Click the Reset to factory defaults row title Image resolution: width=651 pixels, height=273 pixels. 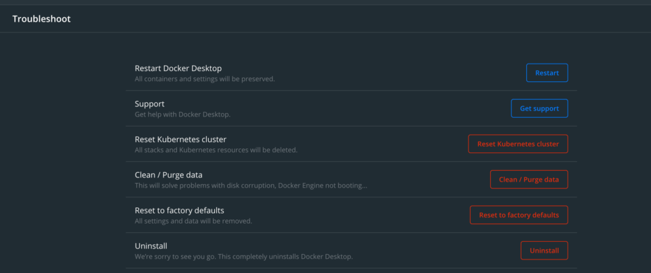[x=179, y=211]
